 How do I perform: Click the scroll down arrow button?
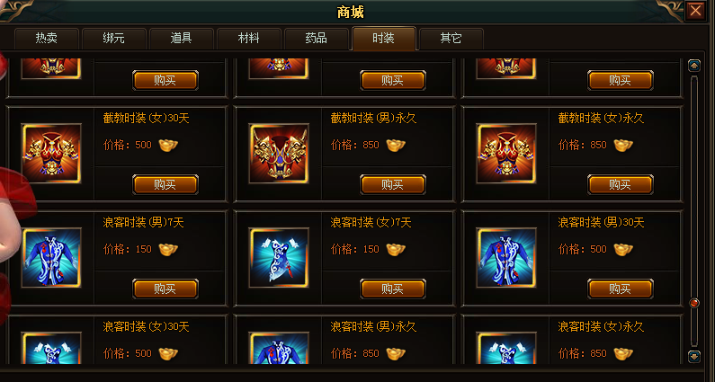694,356
